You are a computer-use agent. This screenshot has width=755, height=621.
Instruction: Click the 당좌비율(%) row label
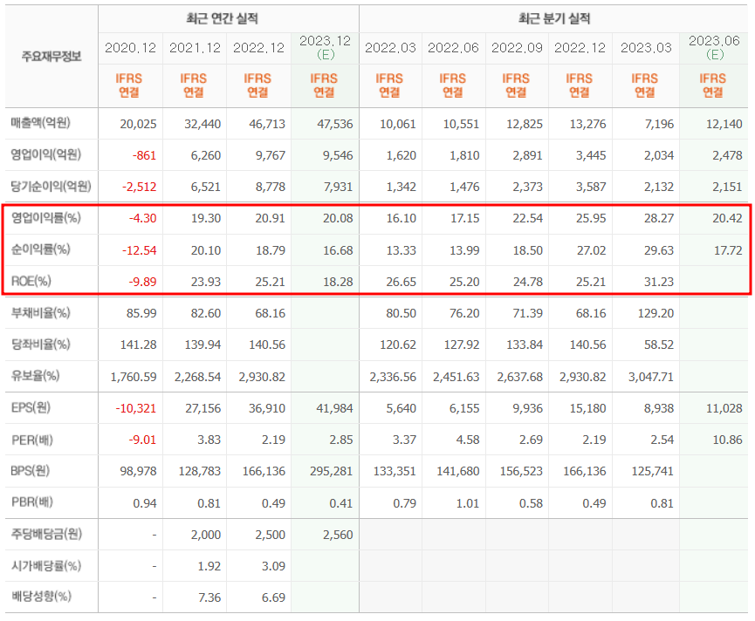point(41,345)
